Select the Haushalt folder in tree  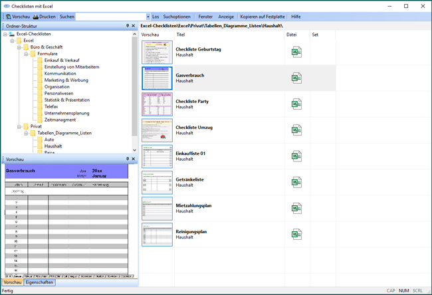(x=53, y=146)
